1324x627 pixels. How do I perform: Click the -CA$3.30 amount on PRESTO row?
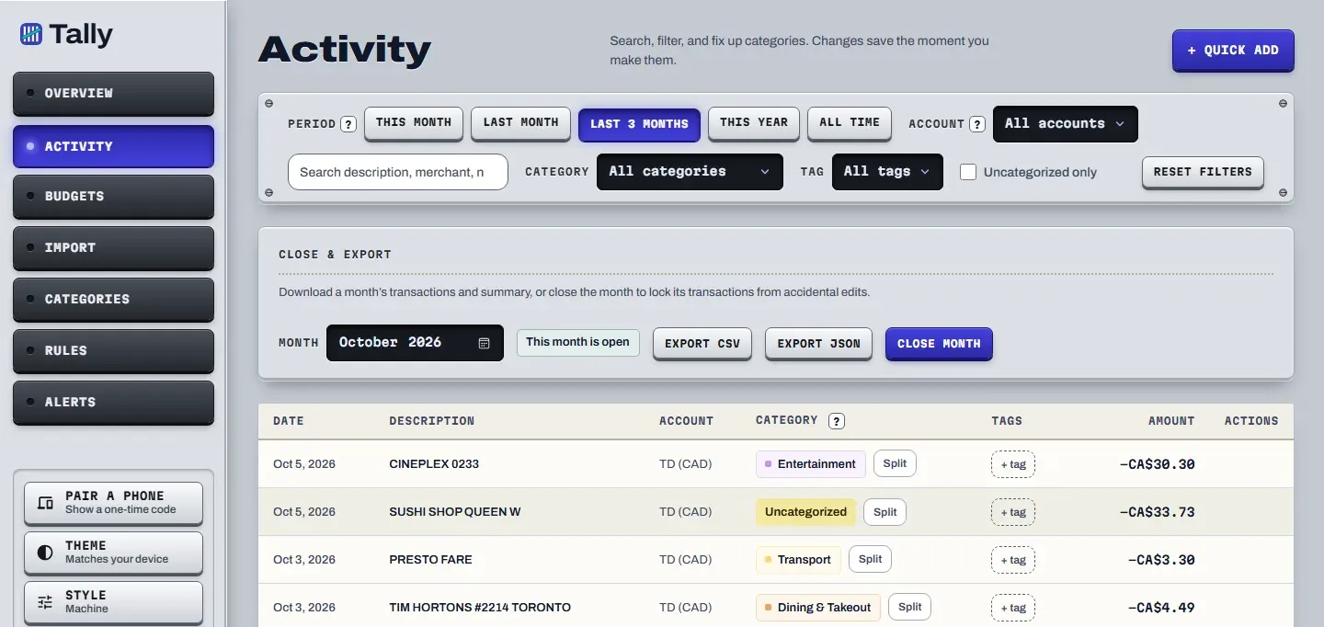1161,560
